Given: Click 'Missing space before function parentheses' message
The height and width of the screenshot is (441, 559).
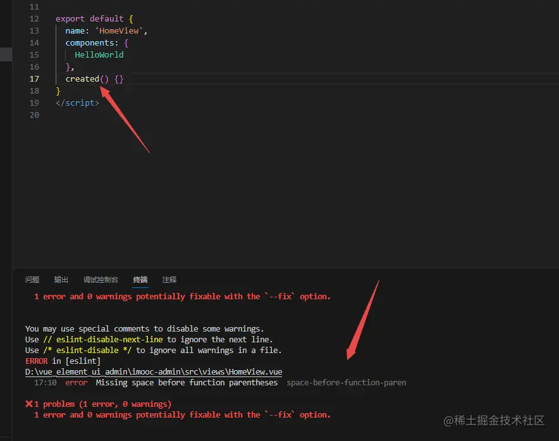Looking at the screenshot, I should click(x=187, y=383).
